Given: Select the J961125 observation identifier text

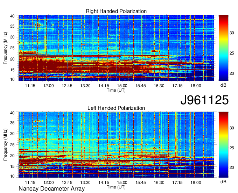Looking at the screenshot, I should click(x=204, y=100).
